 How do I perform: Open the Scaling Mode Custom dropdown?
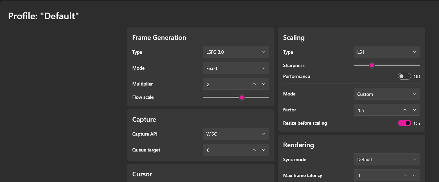(386, 94)
